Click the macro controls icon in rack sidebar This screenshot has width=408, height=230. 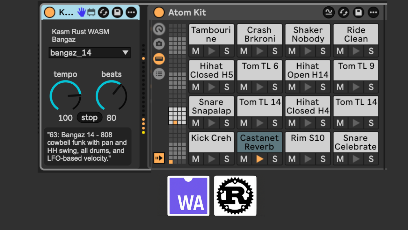[x=159, y=29]
